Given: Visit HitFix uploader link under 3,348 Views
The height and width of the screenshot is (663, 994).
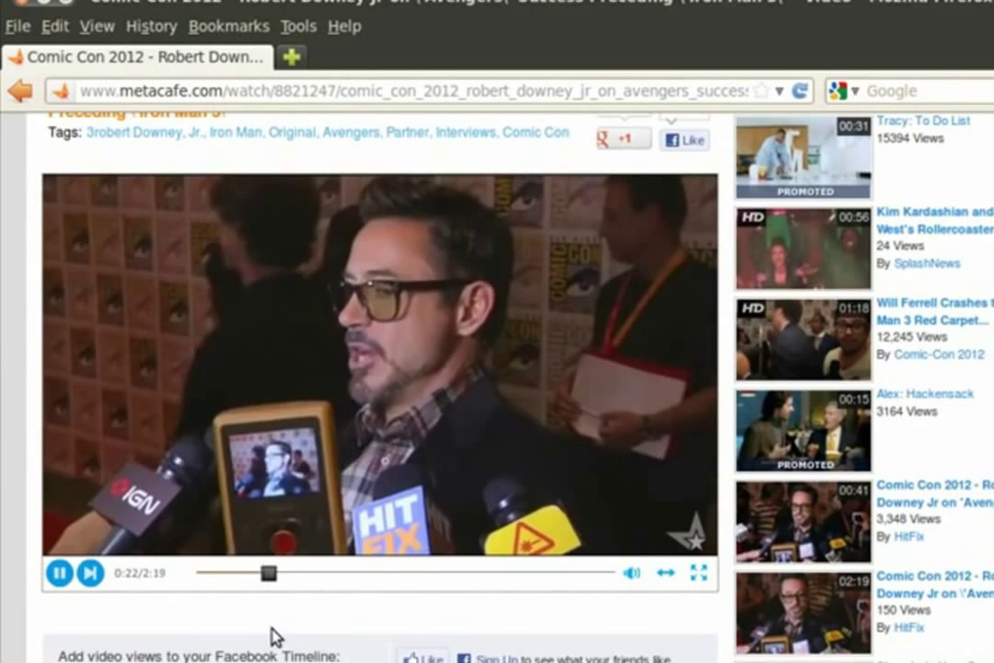Looking at the screenshot, I should (909, 537).
